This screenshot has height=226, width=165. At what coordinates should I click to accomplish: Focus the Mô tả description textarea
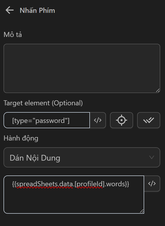point(82,68)
